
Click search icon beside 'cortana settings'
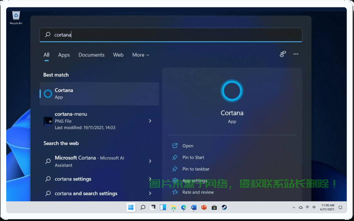pyautogui.click(x=48, y=179)
